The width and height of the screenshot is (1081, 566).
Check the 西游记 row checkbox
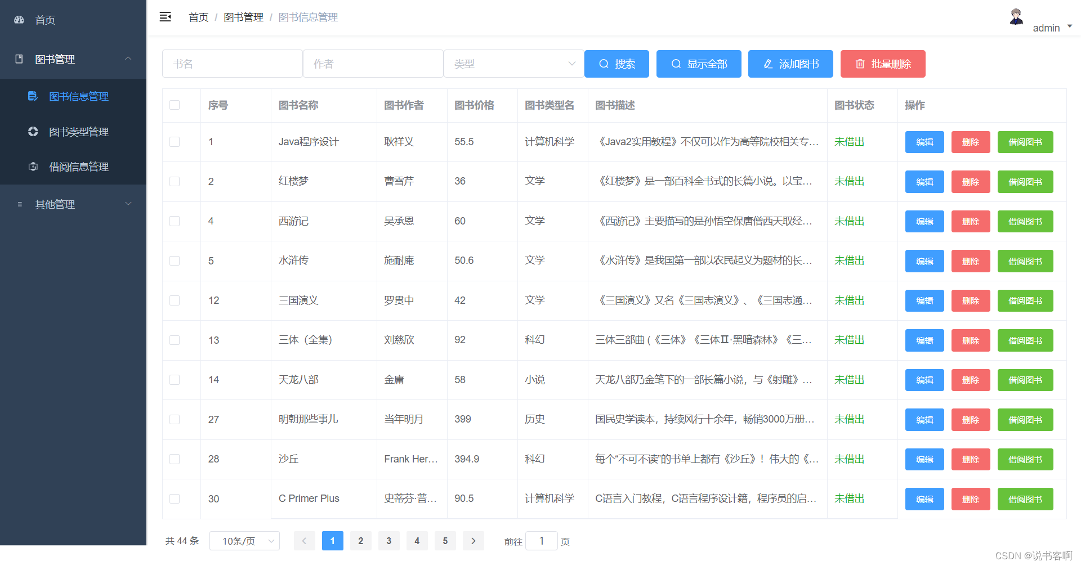175,221
